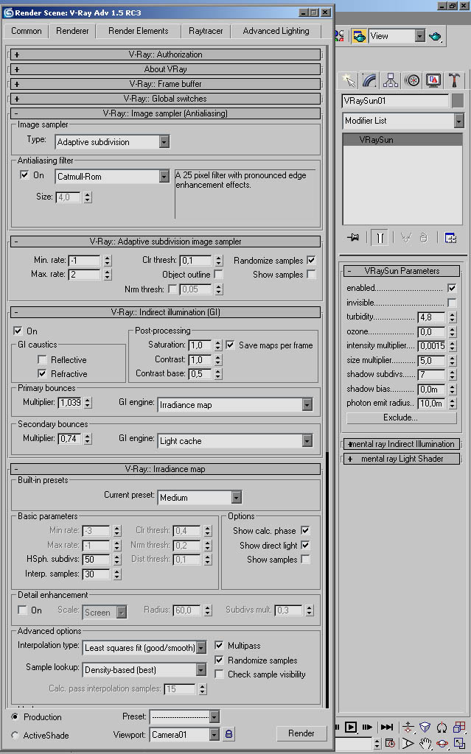
Task: Toggle VRaySun enabled checkbox
Action: [452, 288]
